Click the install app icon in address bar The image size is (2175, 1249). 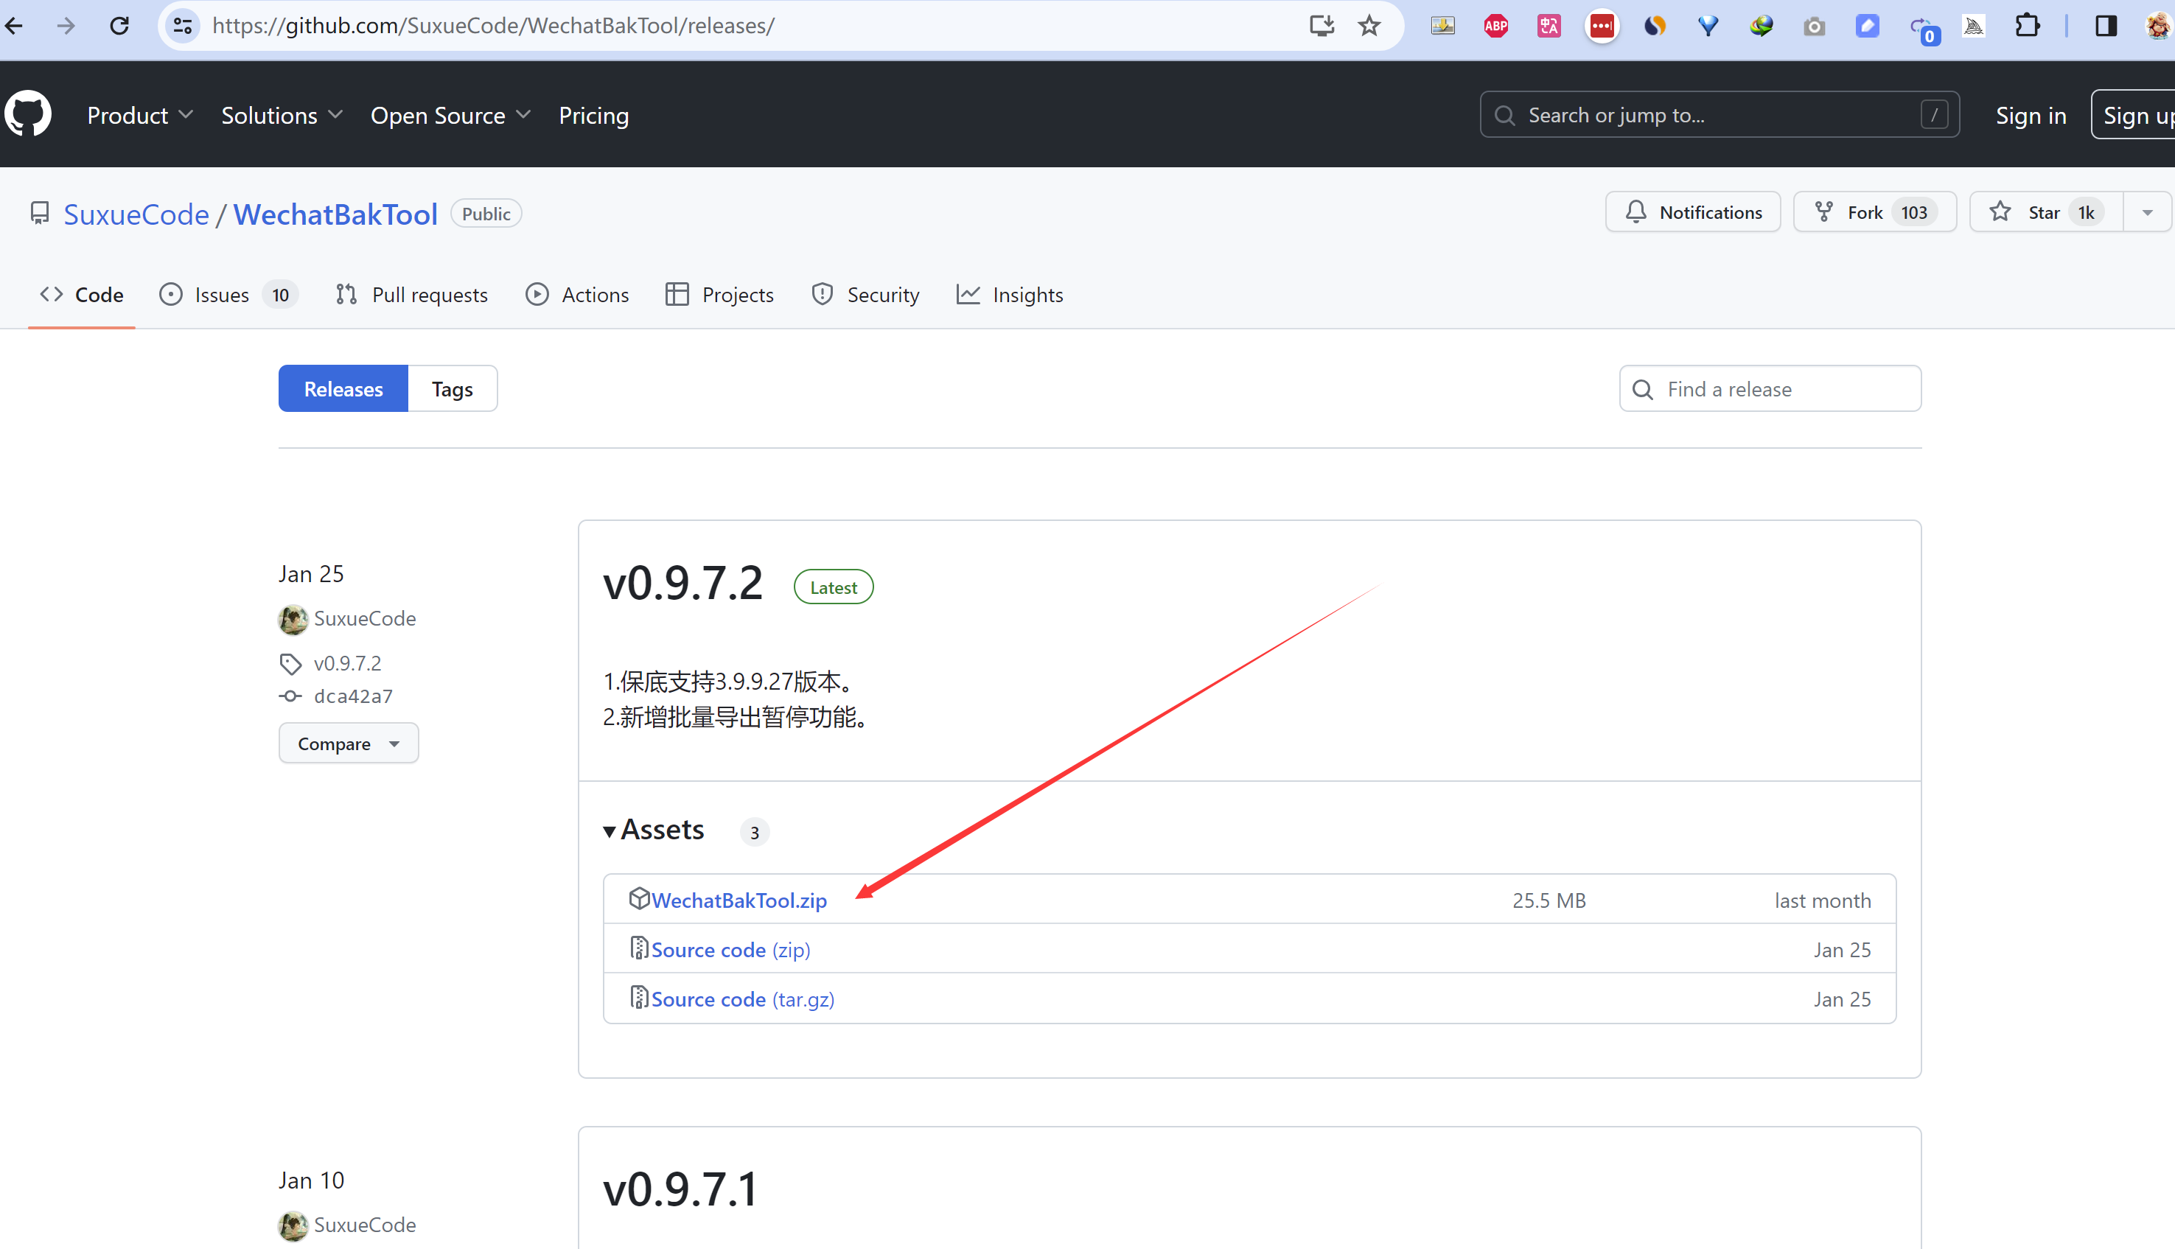click(1322, 26)
